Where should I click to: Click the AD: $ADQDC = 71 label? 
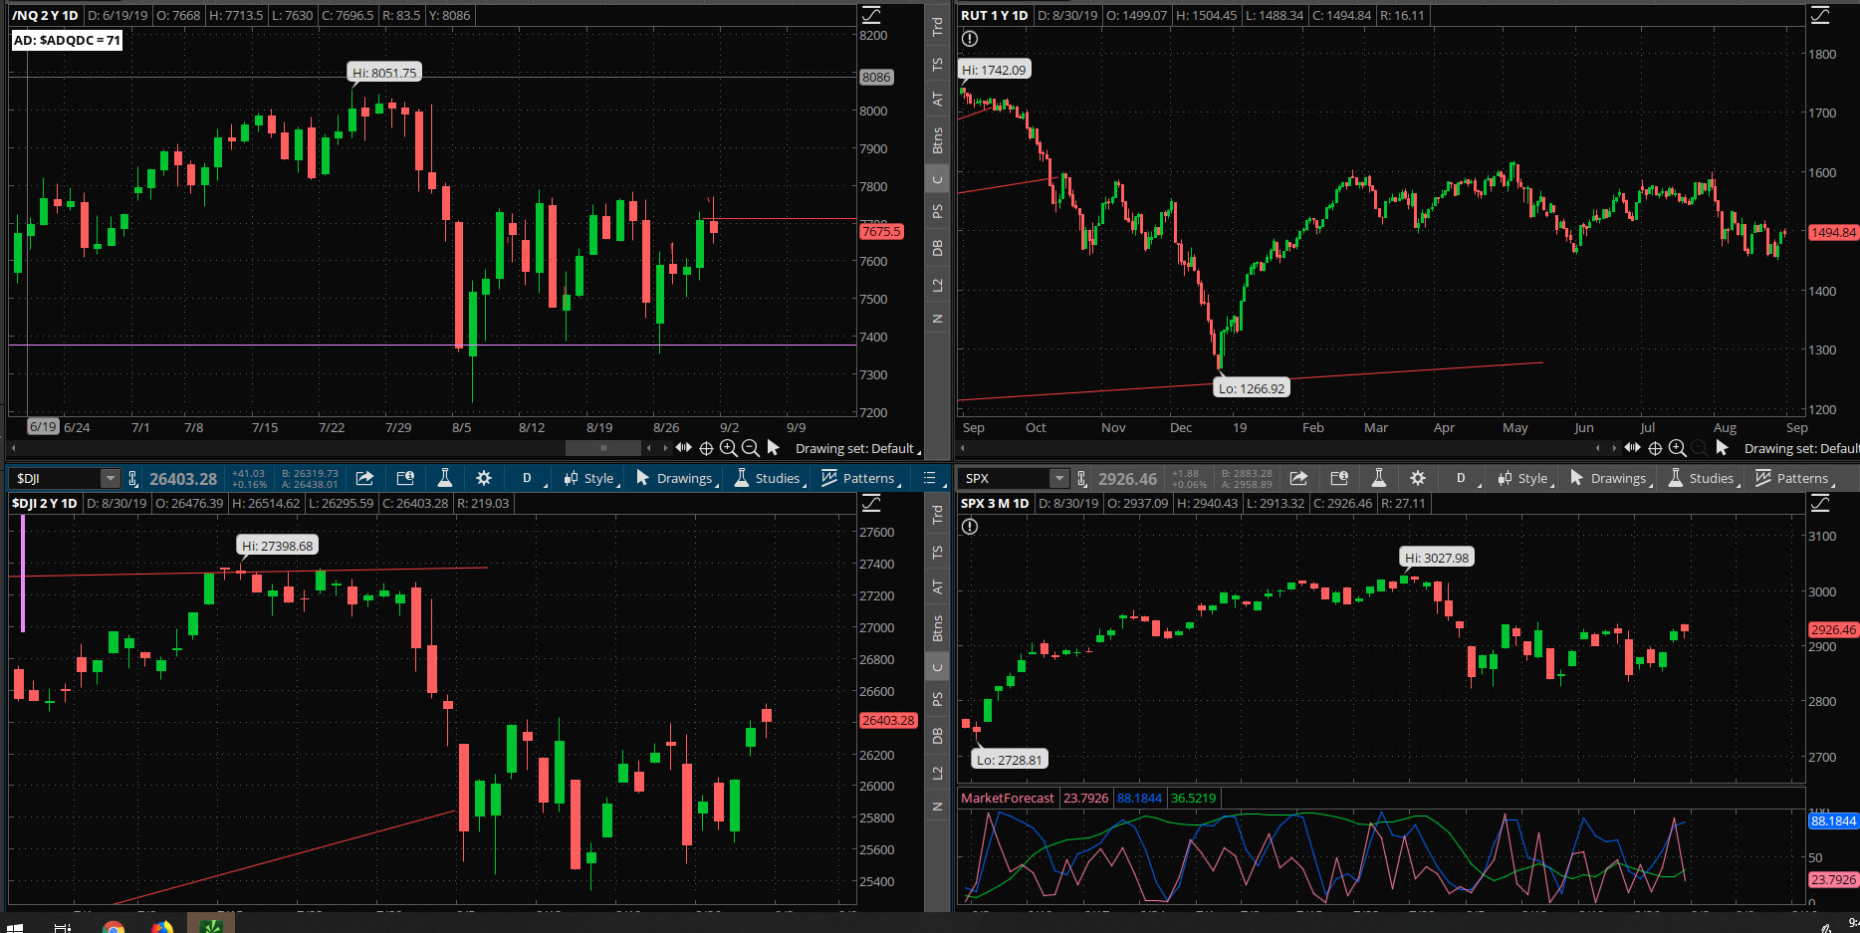tap(67, 40)
